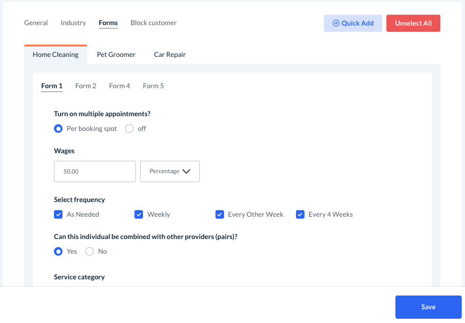Select Yes for provider pairs
This screenshot has height=323, width=465.
(58, 251)
